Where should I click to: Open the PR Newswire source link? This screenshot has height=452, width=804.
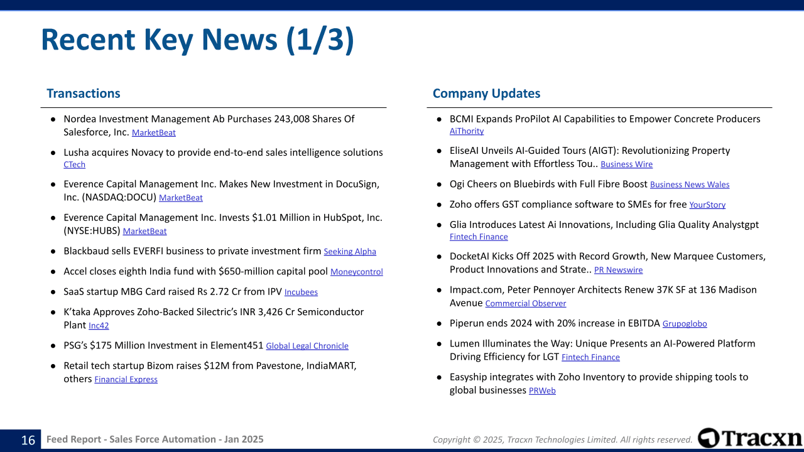pyautogui.click(x=618, y=270)
